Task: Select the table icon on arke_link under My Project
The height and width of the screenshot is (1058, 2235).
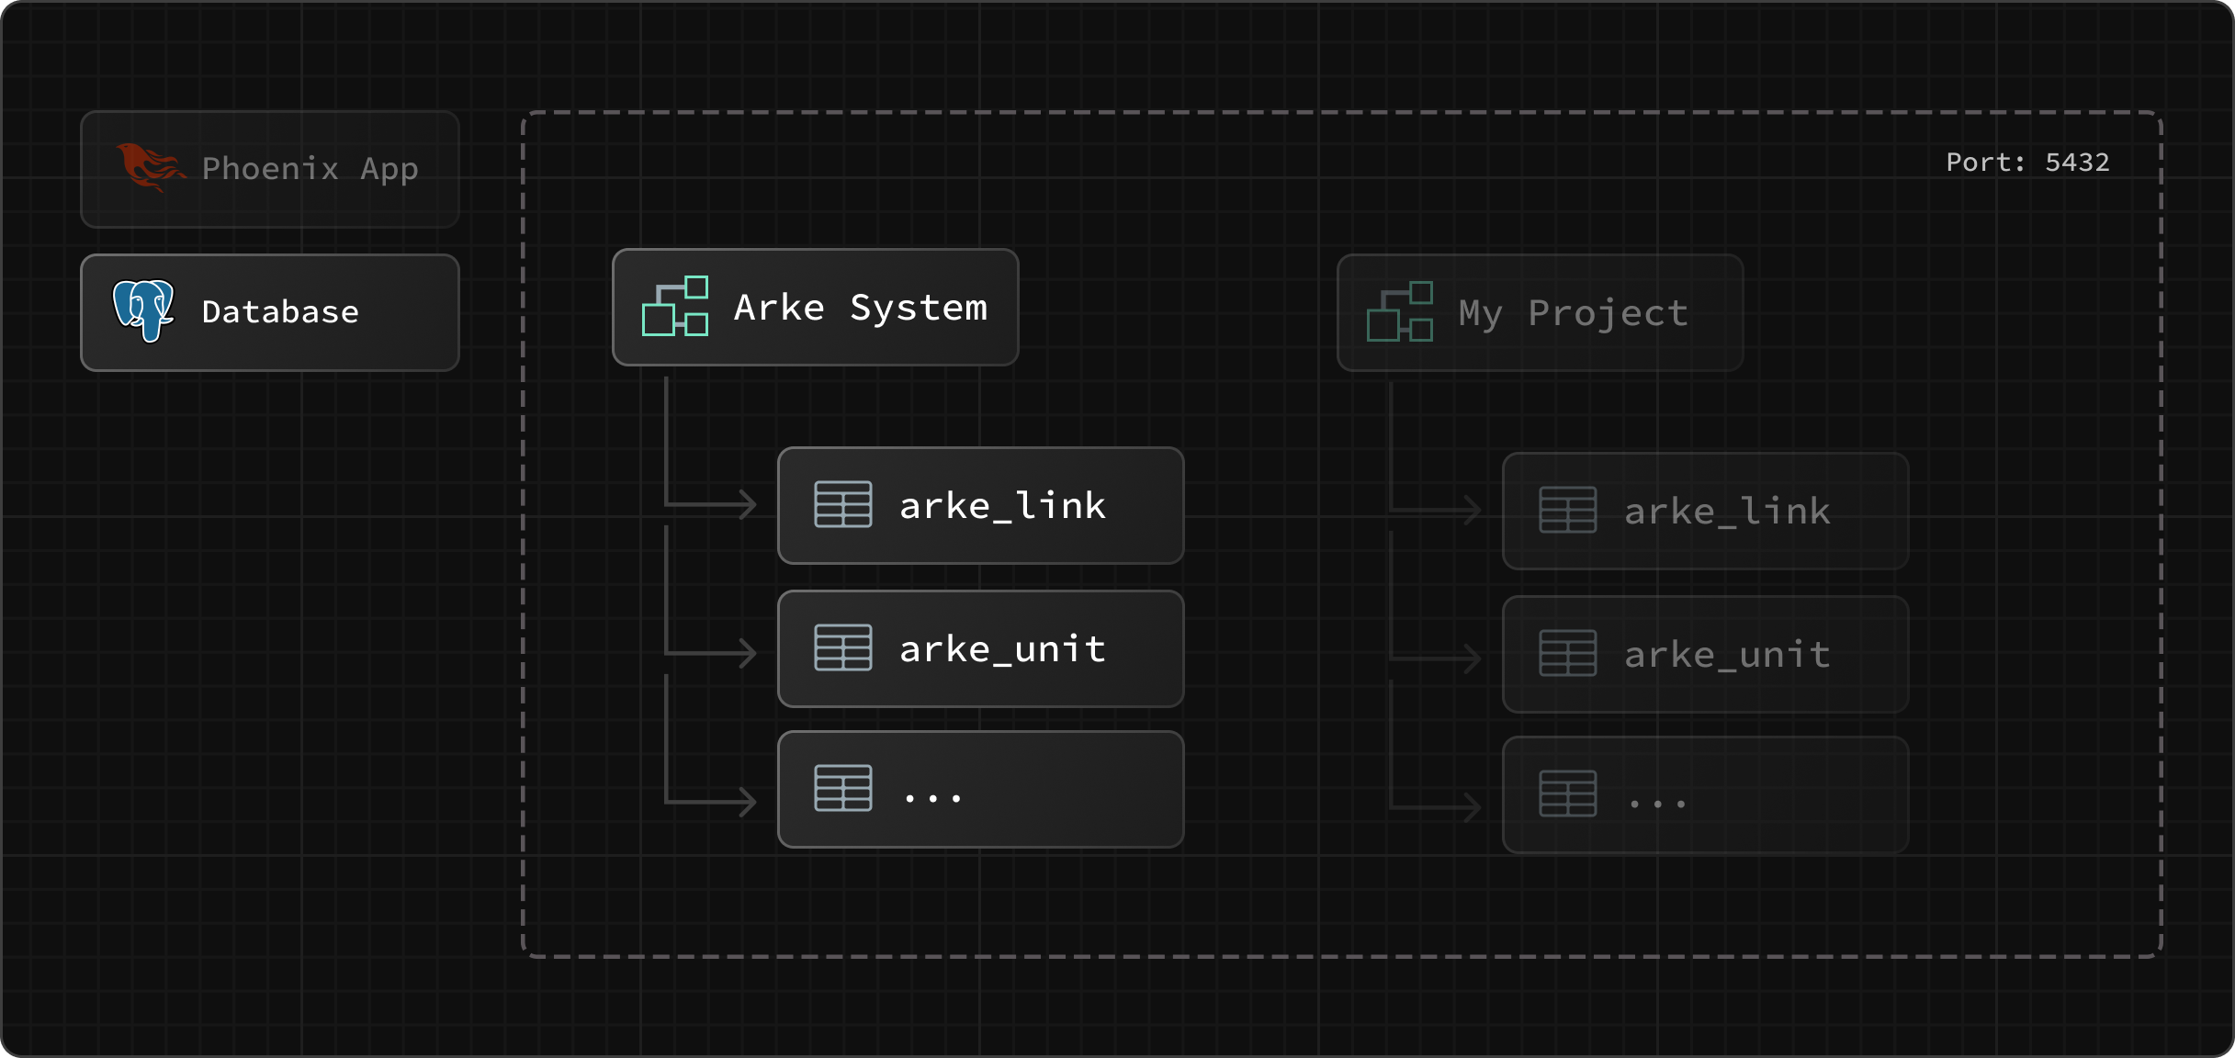Action: pos(1567,511)
